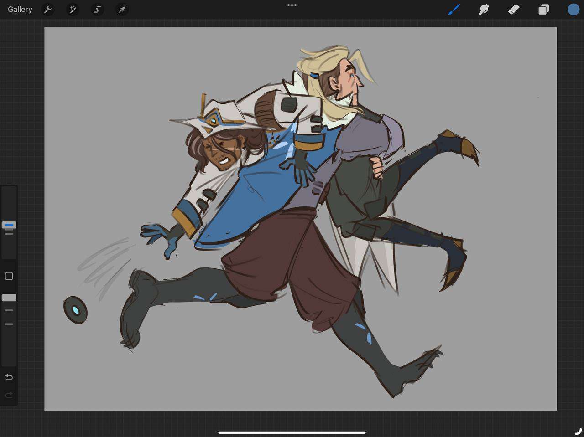Open the Layers panel

(x=543, y=9)
